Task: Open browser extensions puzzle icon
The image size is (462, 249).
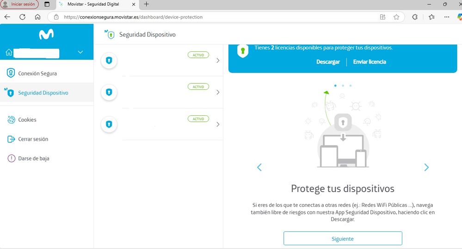Action: coord(415,17)
